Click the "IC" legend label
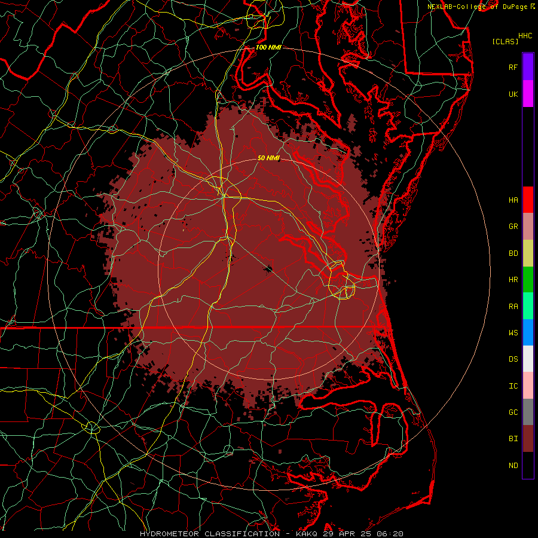538x538 pixels. [513, 386]
